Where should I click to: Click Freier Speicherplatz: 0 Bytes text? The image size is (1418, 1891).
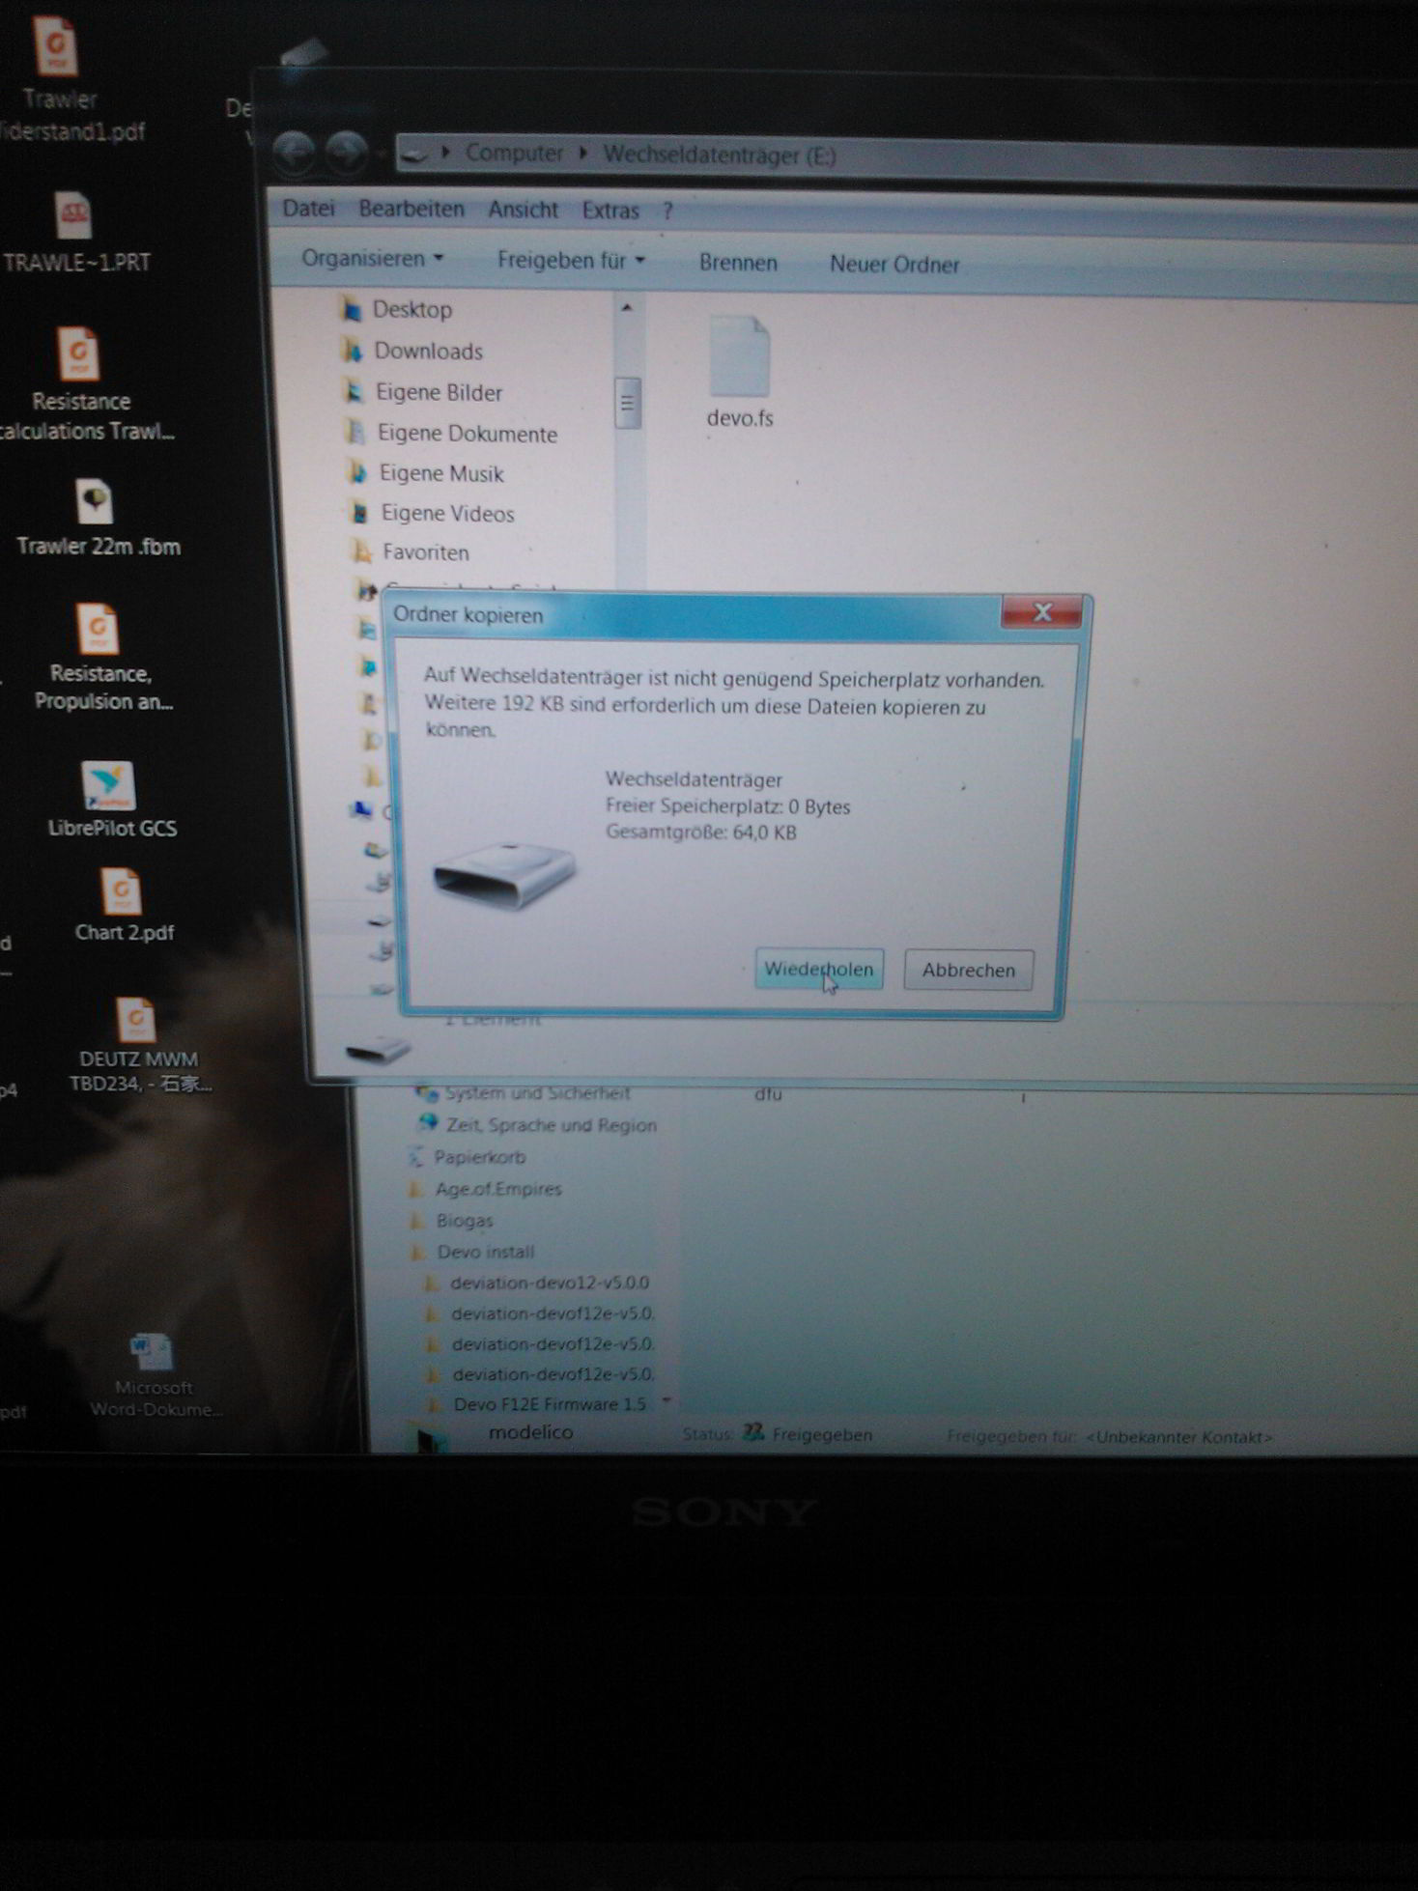[x=727, y=805]
